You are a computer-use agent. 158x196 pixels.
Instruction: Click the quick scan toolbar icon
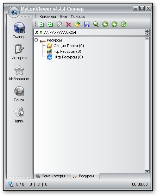click(41, 24)
